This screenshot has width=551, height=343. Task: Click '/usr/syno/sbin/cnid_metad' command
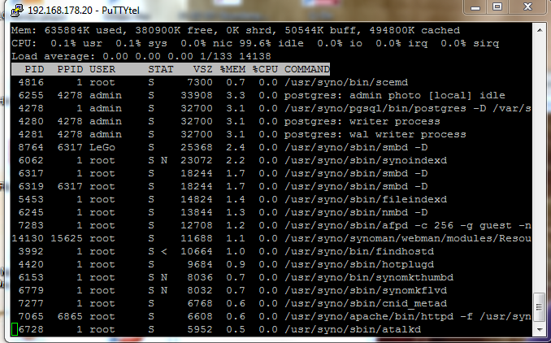pos(366,303)
